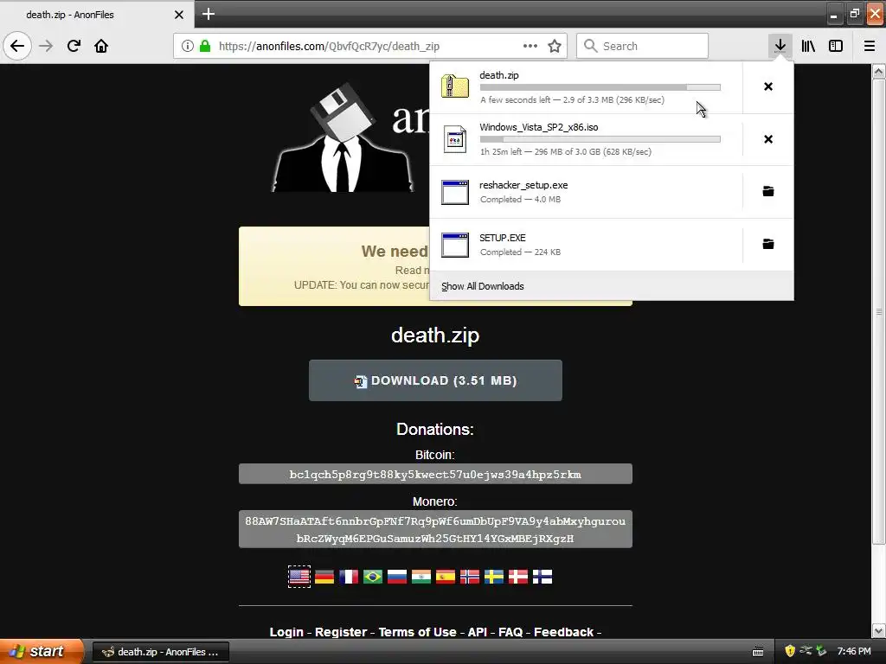Go forward one page
This screenshot has height=664, width=886.
pos(46,46)
